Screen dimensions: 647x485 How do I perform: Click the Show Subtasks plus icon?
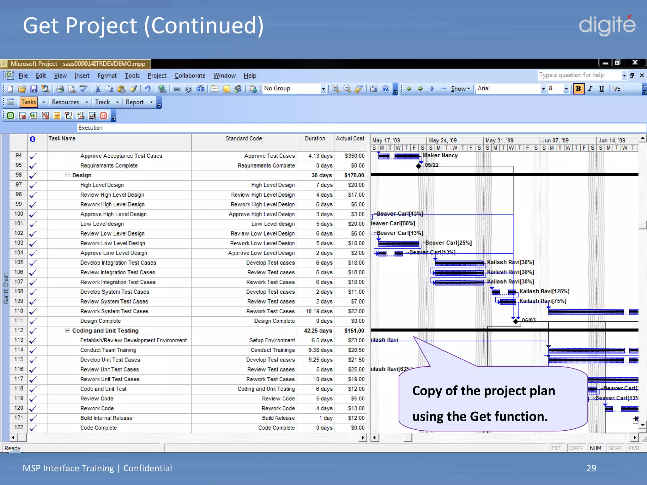pyautogui.click(x=432, y=89)
